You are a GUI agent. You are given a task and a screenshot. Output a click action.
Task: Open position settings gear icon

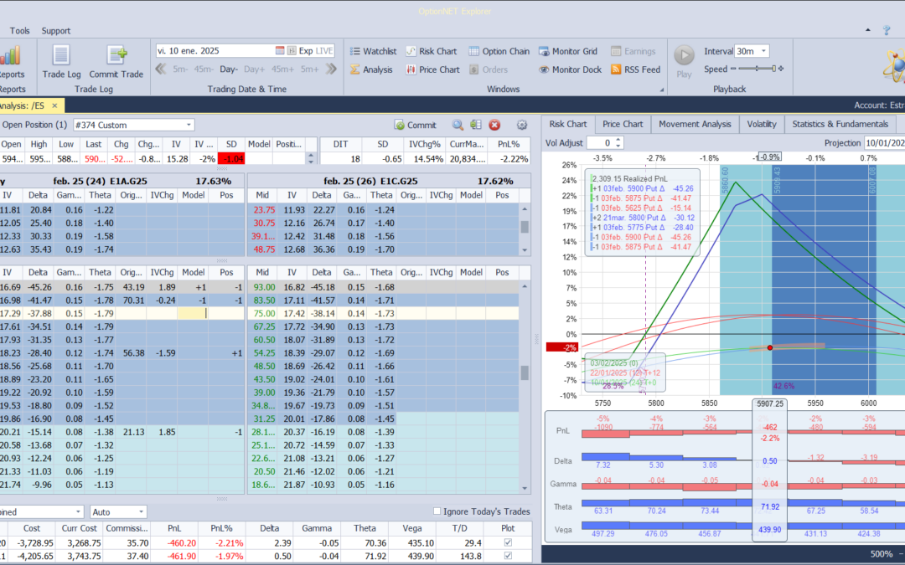521,125
